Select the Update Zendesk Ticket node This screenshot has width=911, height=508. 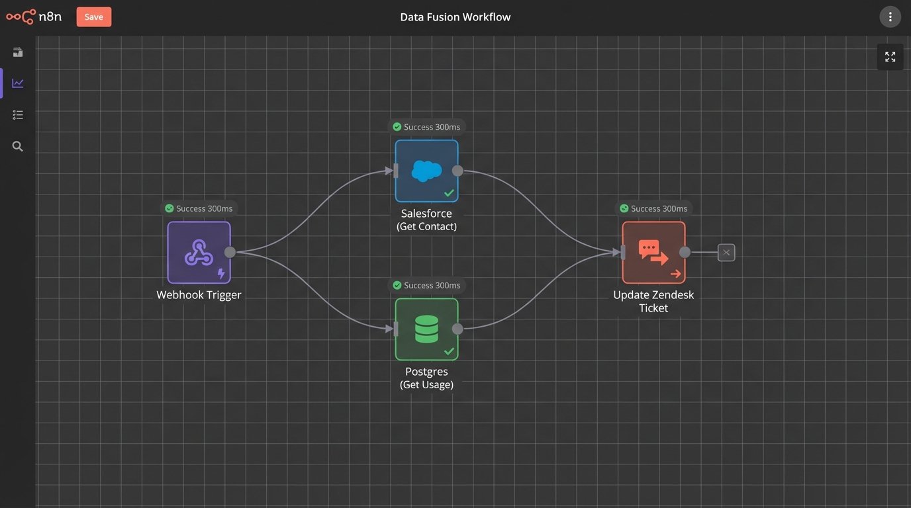point(653,252)
